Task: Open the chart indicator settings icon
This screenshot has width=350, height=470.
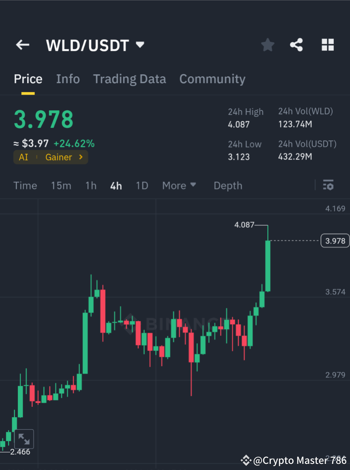Action: click(328, 185)
